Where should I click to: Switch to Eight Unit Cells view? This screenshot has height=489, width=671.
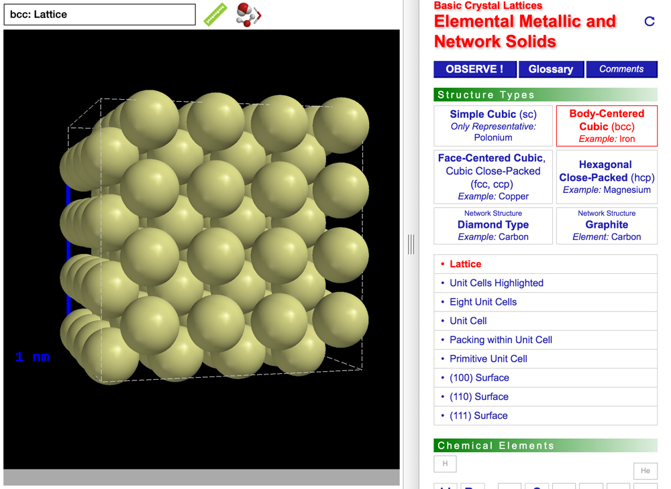click(x=483, y=302)
